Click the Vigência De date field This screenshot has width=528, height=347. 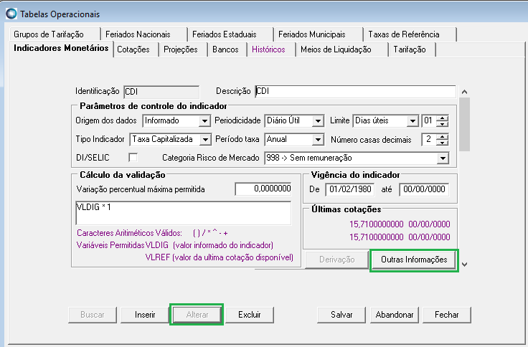click(350, 189)
